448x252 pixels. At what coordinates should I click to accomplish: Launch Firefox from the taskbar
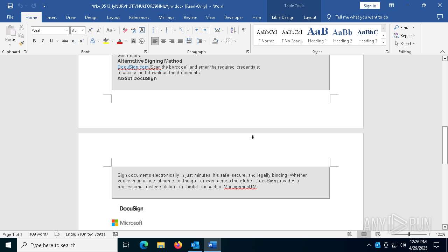[x=178, y=245]
